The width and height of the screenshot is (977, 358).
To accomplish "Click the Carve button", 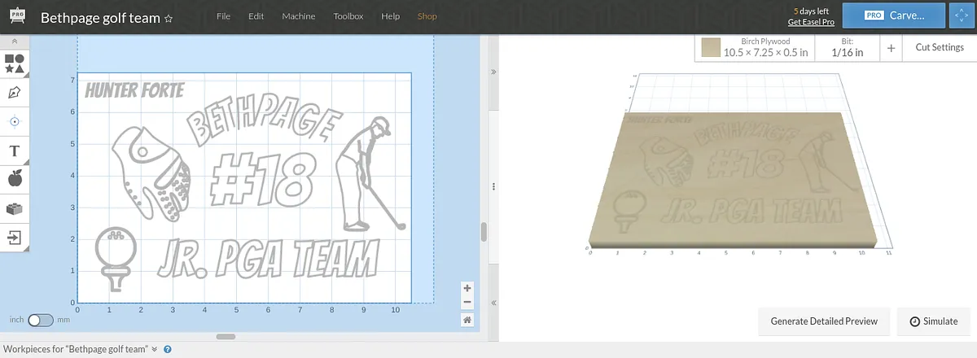I will (x=894, y=15).
